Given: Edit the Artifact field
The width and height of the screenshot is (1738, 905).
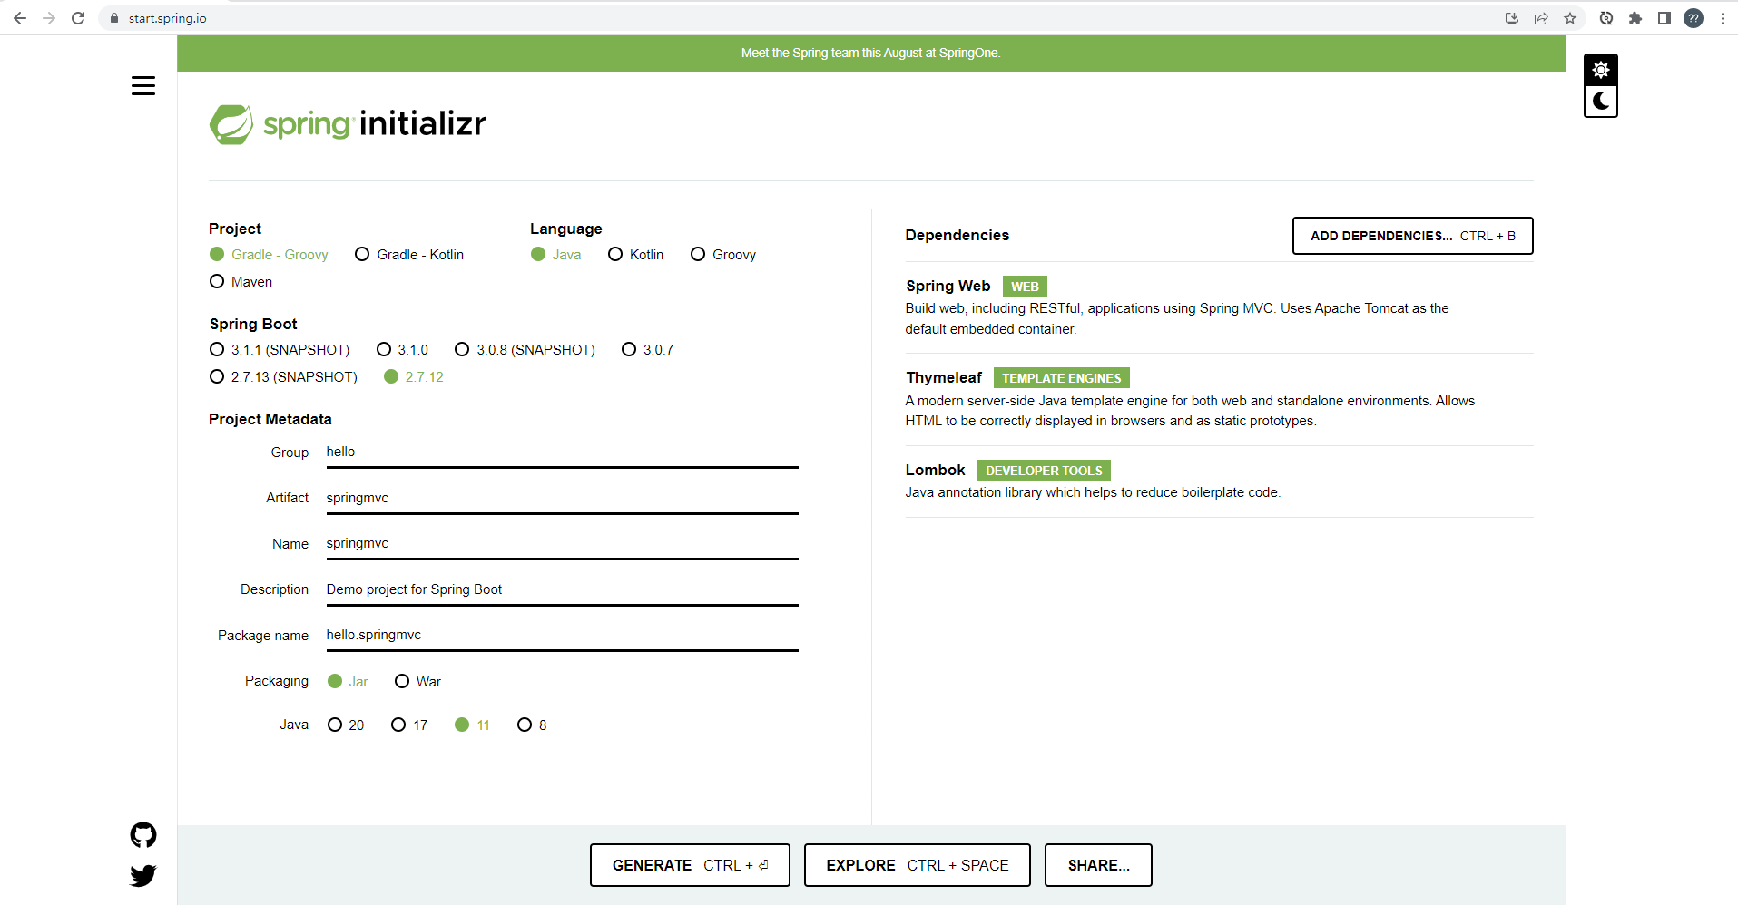Looking at the screenshot, I should pos(563,498).
